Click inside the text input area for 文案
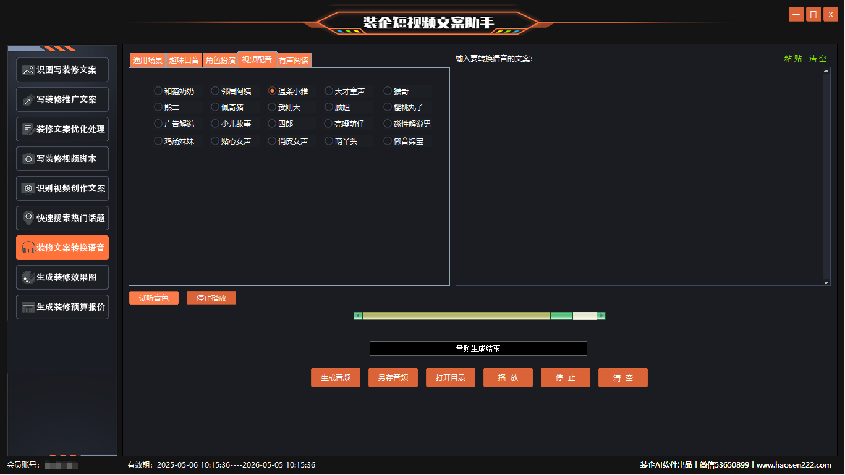The width and height of the screenshot is (845, 475). click(x=639, y=176)
